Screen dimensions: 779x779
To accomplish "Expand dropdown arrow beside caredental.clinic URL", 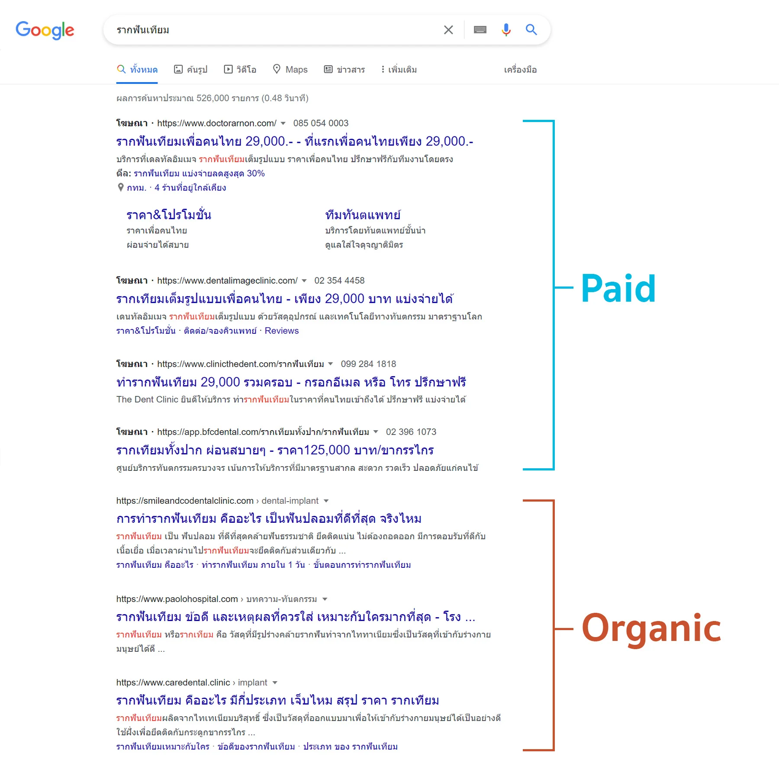I will click(275, 683).
